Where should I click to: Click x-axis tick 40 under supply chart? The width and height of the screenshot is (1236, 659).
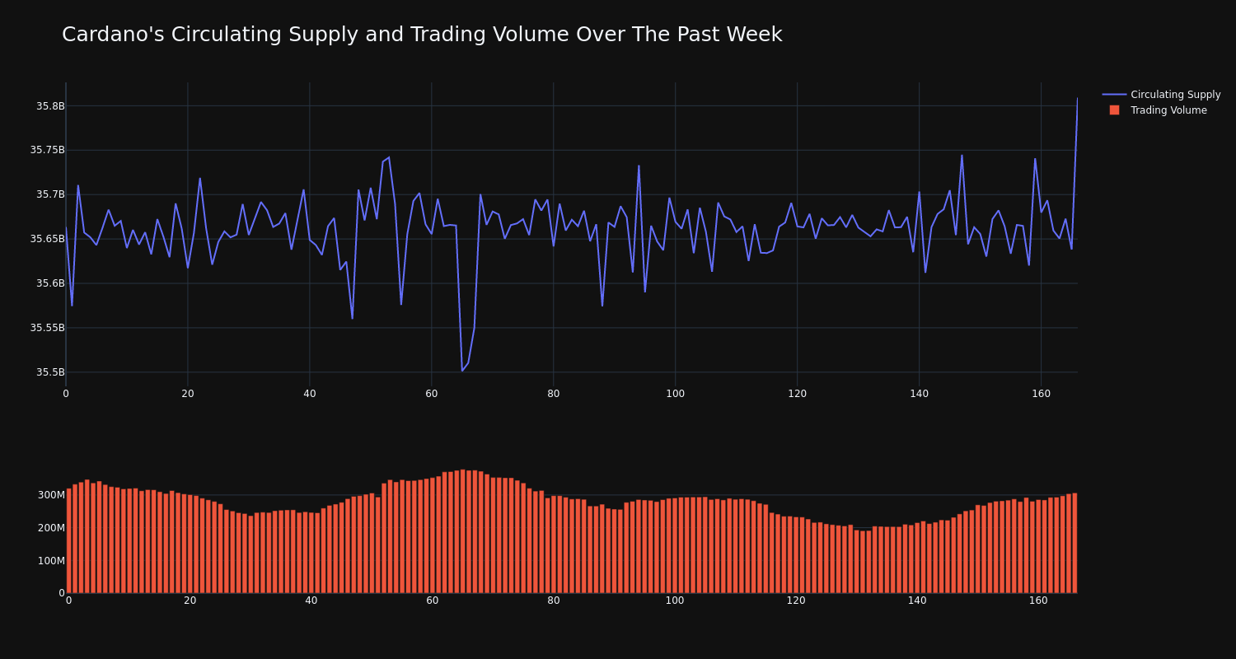coord(310,394)
